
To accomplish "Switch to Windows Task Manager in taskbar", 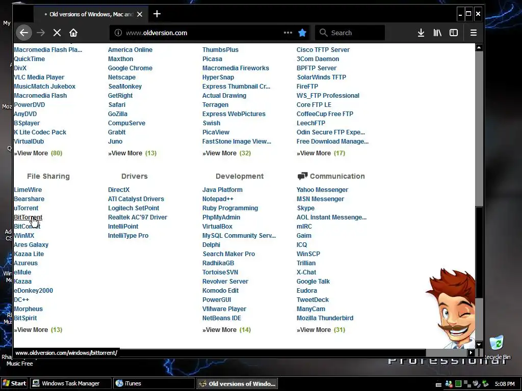I will [x=70, y=383].
